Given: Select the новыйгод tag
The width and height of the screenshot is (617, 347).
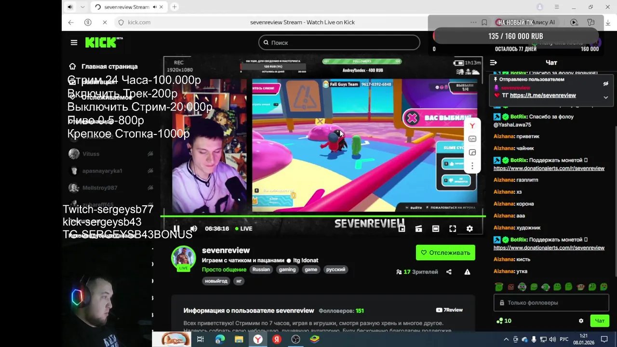Looking at the screenshot, I should 216,281.
